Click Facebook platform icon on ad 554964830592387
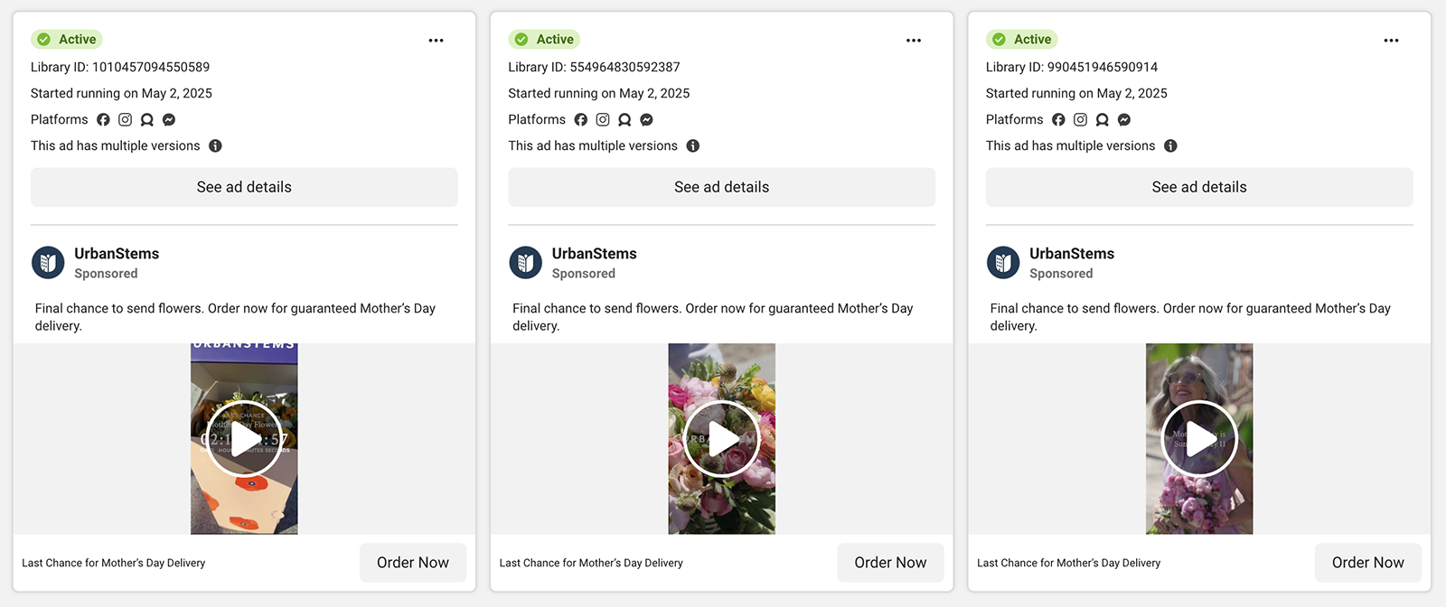This screenshot has width=1446, height=607. 581,119
